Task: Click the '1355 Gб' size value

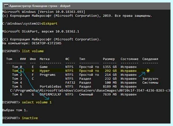Action: click(110, 67)
